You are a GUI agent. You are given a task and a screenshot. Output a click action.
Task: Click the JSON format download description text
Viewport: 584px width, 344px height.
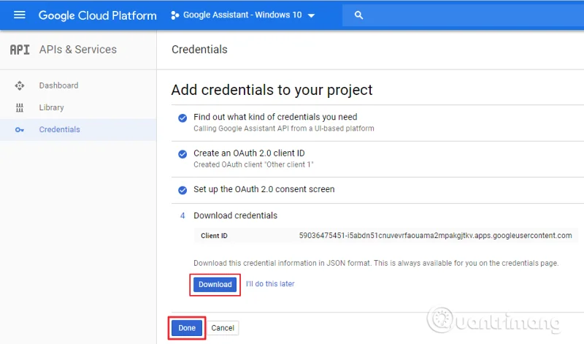pyautogui.click(x=376, y=263)
